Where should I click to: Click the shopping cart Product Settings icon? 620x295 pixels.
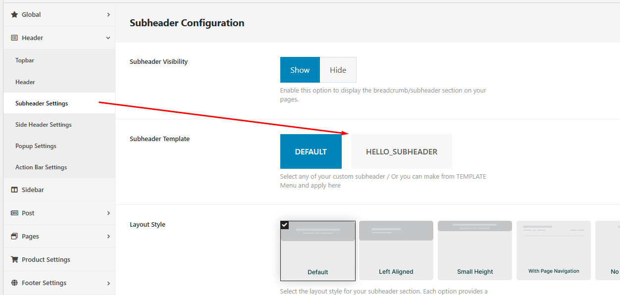pos(14,260)
